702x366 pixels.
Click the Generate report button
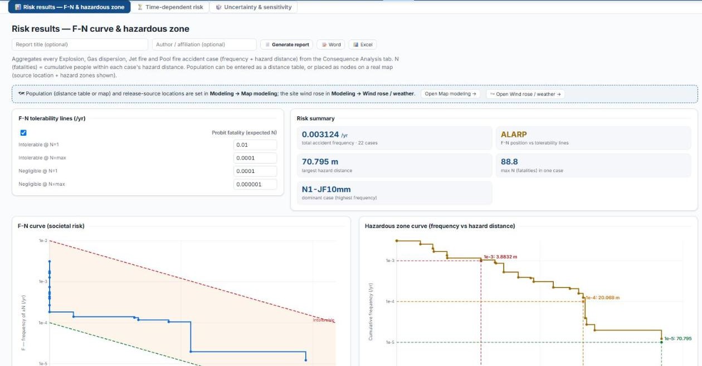coord(286,44)
